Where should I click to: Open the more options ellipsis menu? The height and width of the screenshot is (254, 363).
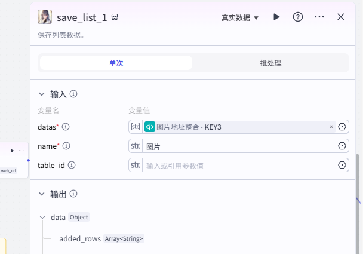click(x=319, y=17)
